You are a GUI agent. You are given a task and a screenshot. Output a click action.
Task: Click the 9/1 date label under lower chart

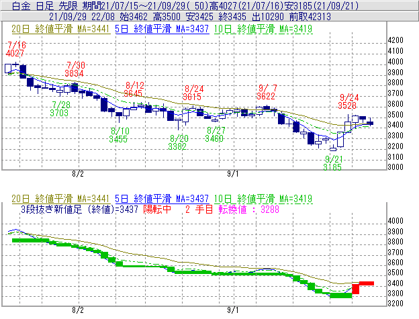pyautogui.click(x=233, y=310)
